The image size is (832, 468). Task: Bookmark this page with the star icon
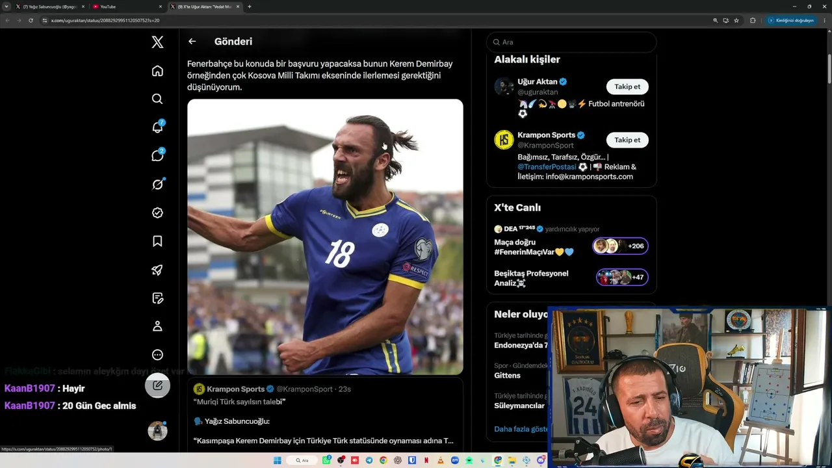pos(736,20)
